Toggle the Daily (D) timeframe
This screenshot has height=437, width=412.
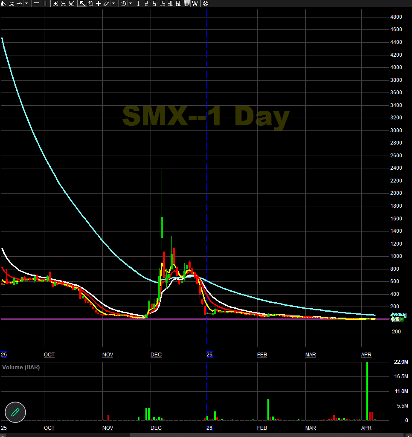point(187,3)
